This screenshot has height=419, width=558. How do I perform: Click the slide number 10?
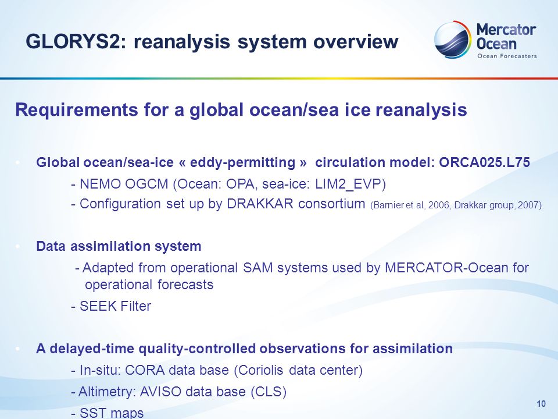541,404
